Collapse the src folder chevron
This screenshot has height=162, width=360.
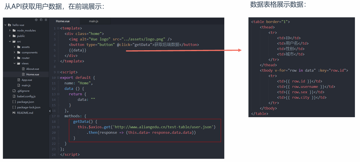click(10, 42)
